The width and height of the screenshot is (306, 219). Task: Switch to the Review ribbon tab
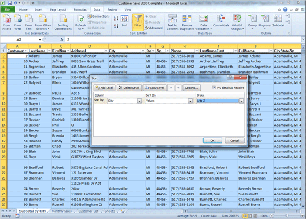pos(112,9)
